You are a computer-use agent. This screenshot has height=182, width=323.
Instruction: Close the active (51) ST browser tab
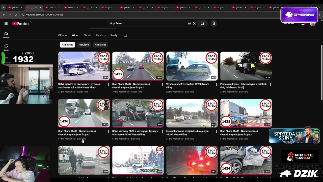click(40, 8)
